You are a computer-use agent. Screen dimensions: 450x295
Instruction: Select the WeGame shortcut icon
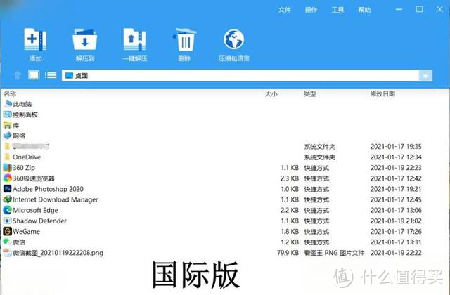8,231
